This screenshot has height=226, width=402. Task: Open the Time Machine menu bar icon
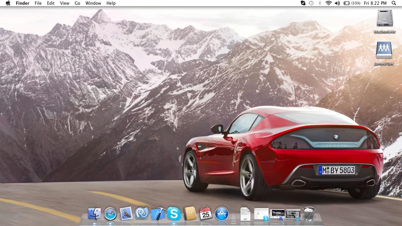coord(311,3)
